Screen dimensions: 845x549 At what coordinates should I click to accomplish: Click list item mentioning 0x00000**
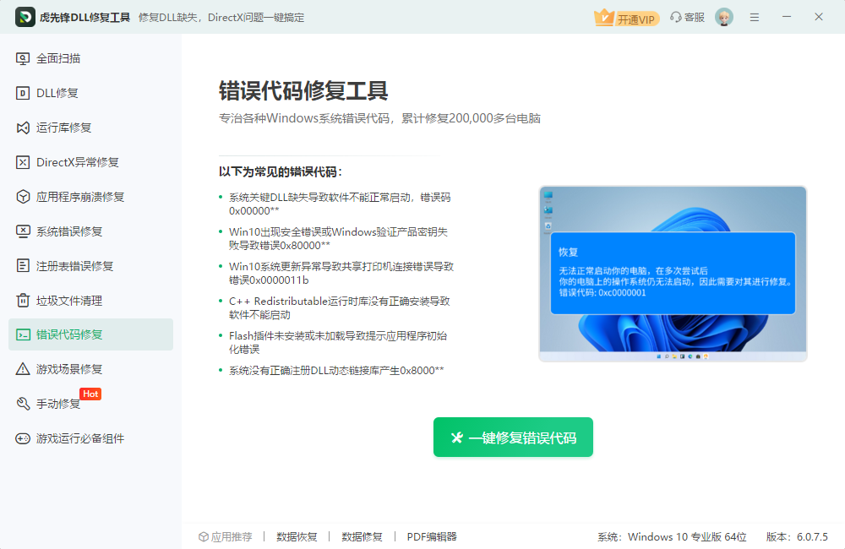340,204
